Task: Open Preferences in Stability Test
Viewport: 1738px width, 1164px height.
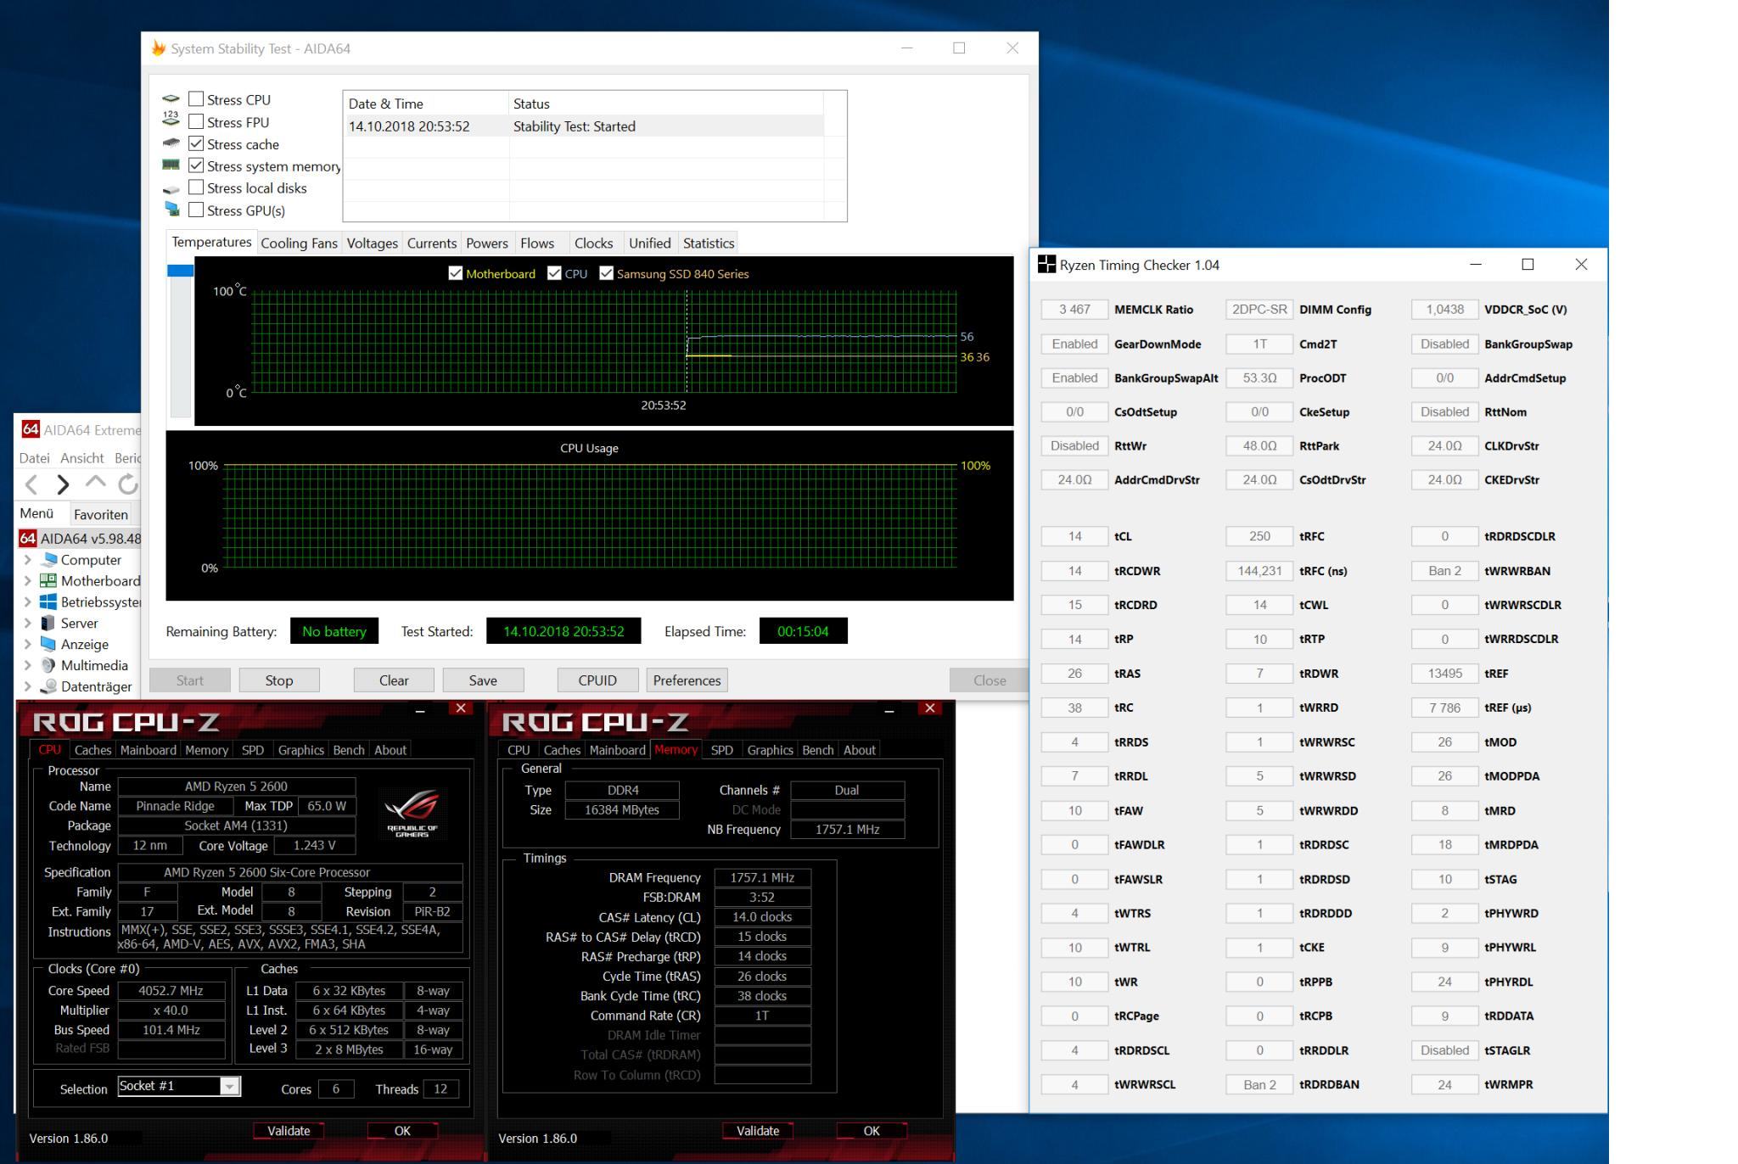Action: click(x=687, y=680)
